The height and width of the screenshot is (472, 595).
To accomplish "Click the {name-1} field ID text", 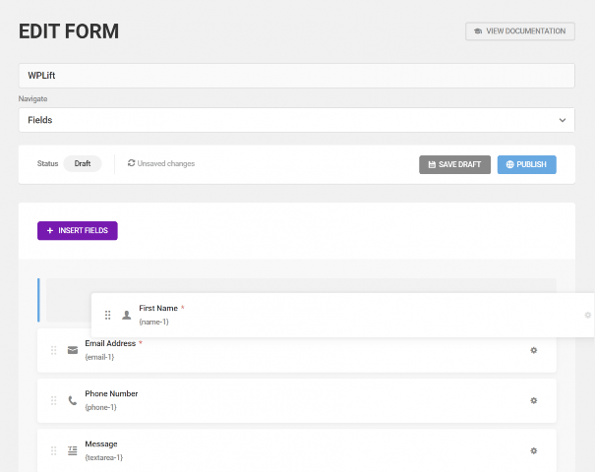I will 153,322.
